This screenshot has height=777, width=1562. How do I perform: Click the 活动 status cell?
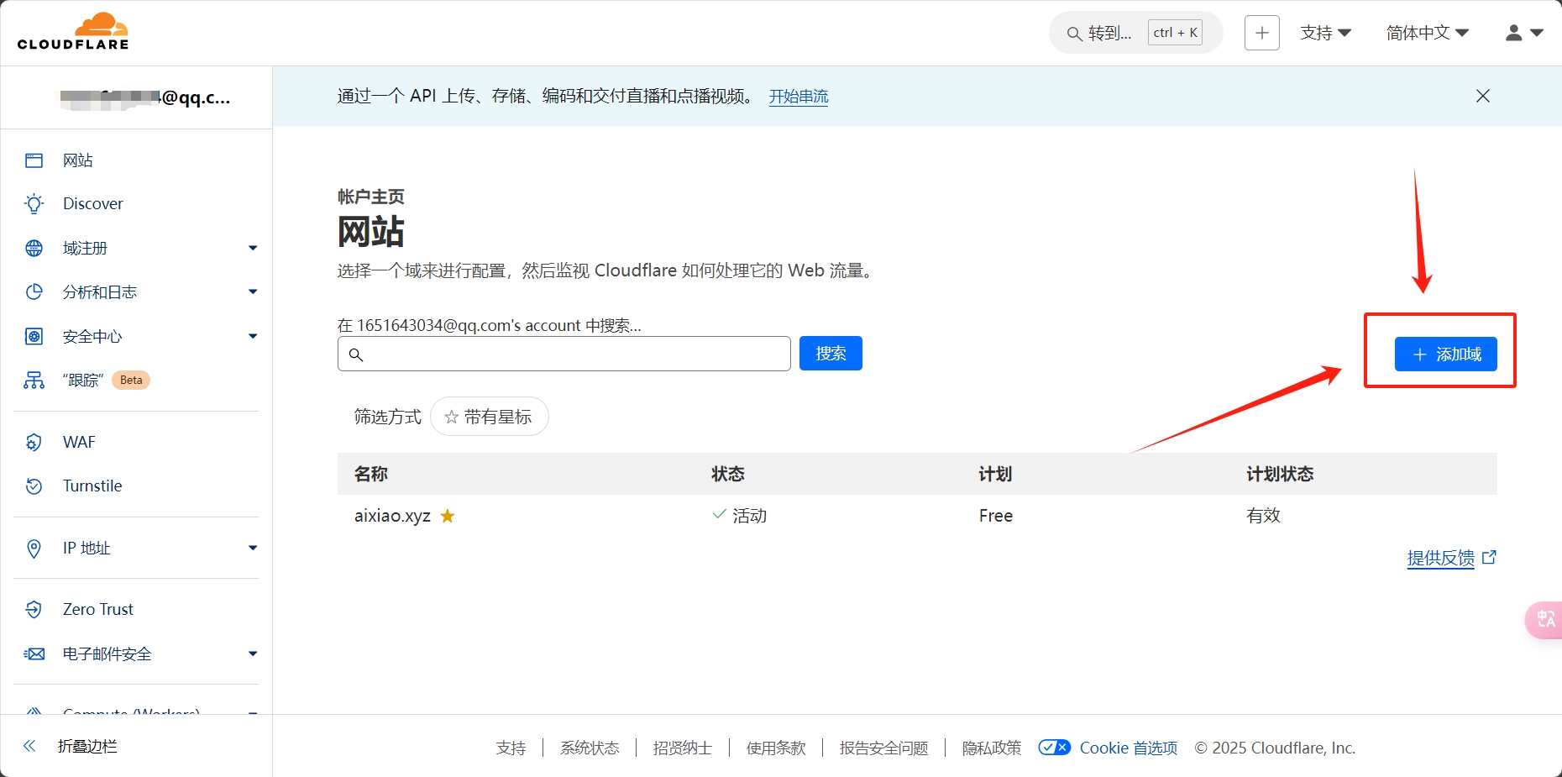[x=740, y=516]
